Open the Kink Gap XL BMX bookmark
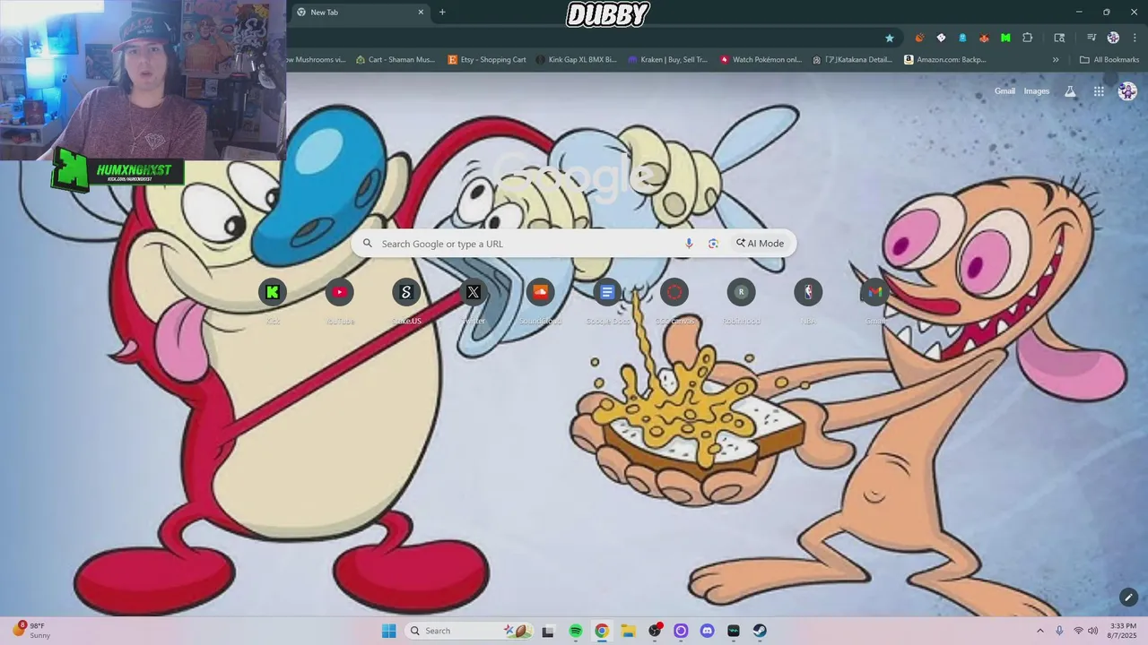 tap(577, 60)
